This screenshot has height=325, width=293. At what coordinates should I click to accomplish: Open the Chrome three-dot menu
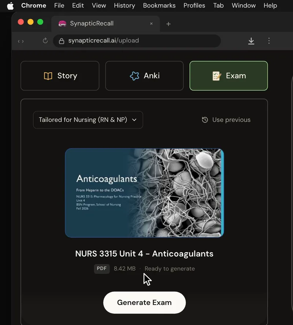(x=269, y=41)
